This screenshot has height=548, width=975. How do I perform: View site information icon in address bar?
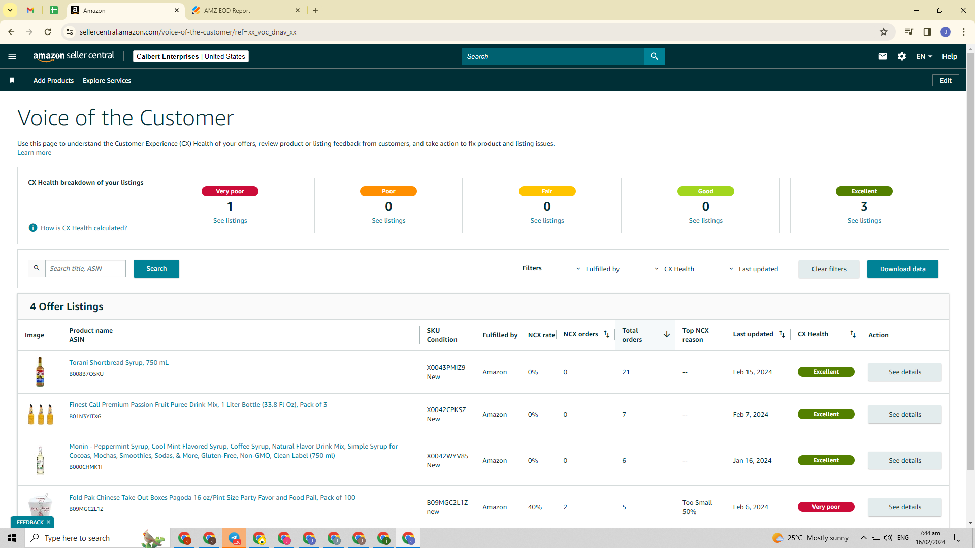70,32
